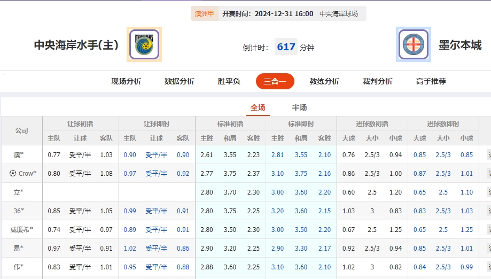Select the 全场 odds view
The image size is (491, 279).
tap(258, 107)
